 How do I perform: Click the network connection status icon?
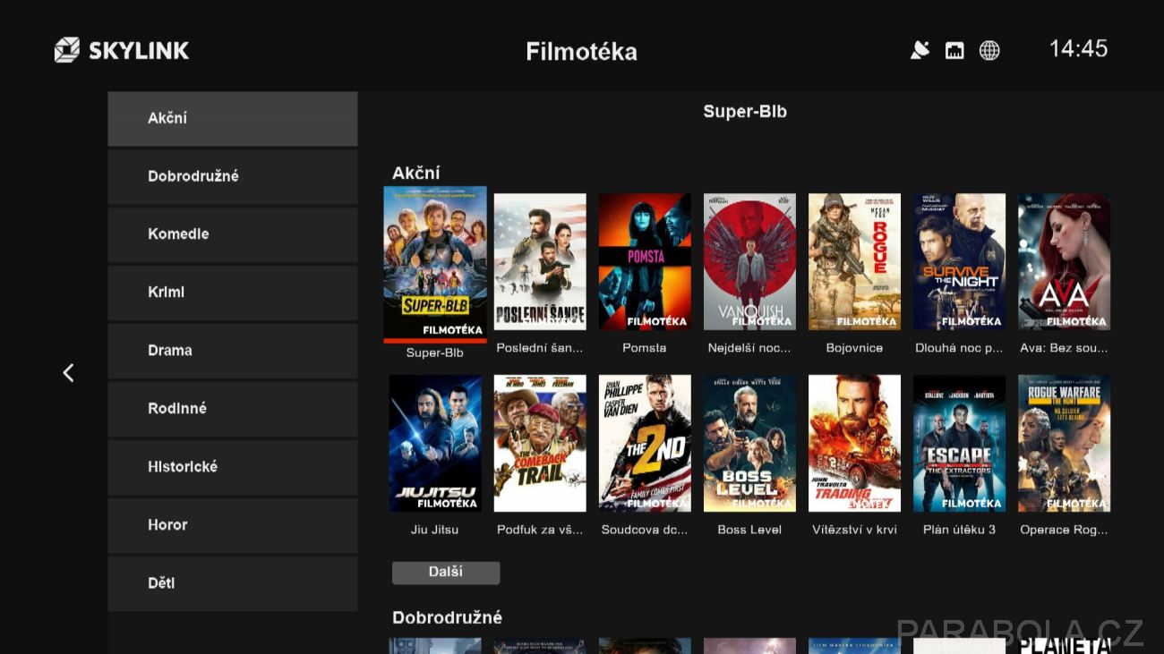[x=954, y=50]
